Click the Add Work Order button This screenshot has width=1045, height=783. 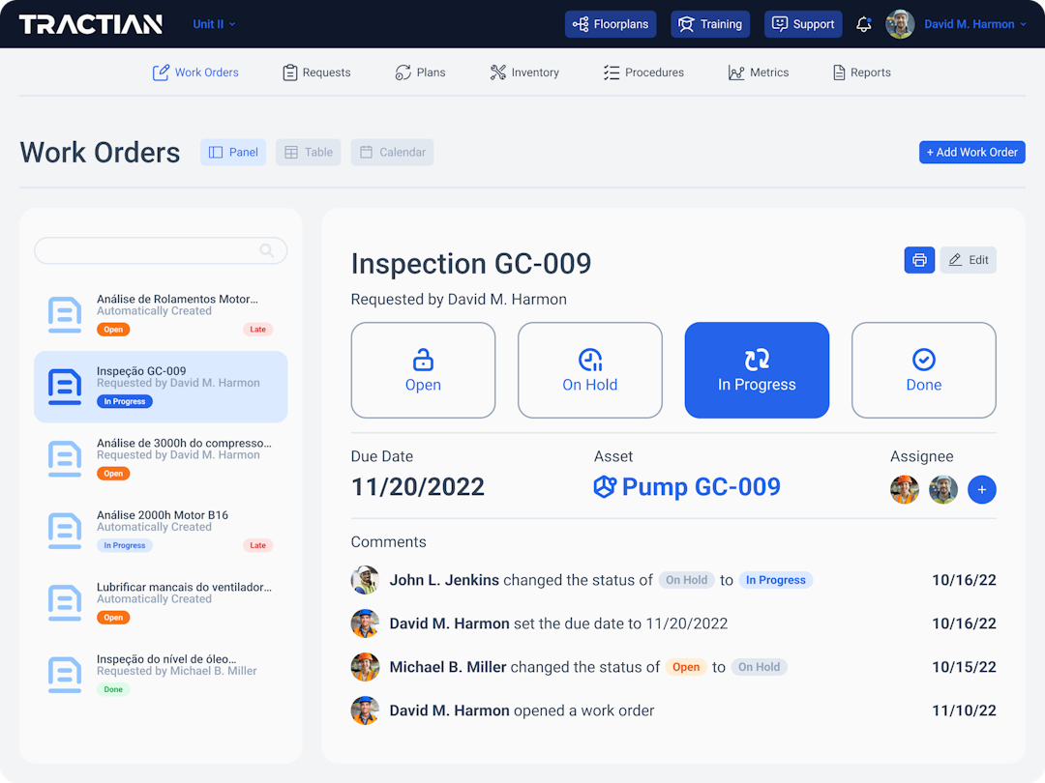point(971,152)
